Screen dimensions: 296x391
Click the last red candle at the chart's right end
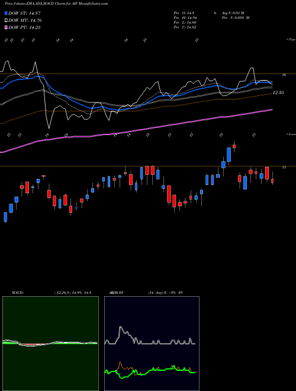pos(272,180)
